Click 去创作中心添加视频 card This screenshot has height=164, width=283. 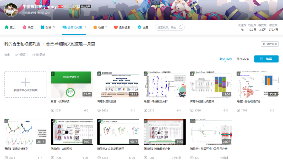point(25,85)
